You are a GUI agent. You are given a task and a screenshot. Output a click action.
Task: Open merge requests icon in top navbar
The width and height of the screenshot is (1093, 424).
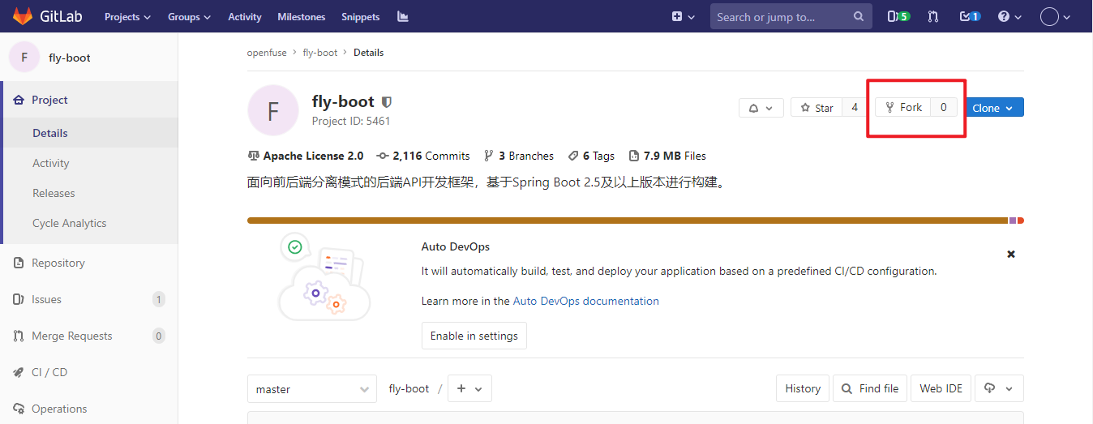pyautogui.click(x=933, y=16)
